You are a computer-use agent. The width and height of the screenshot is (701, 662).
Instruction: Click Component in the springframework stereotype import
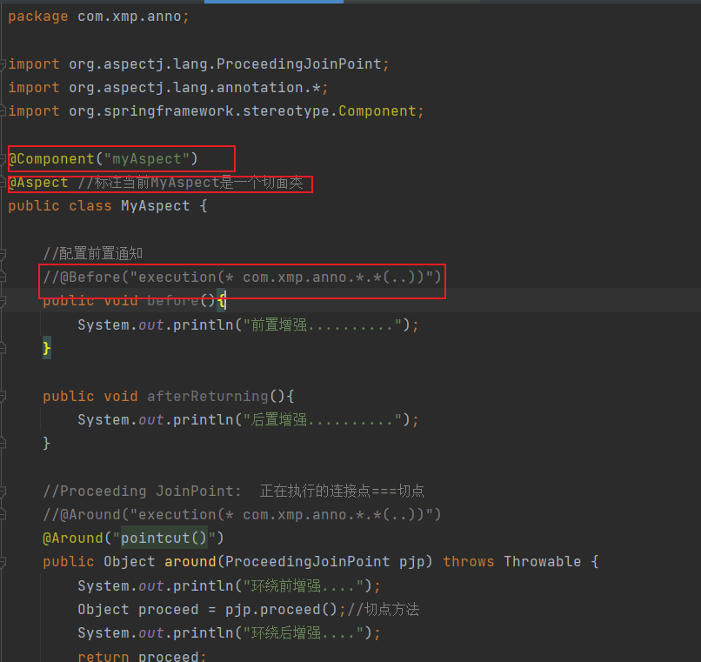[x=377, y=111]
